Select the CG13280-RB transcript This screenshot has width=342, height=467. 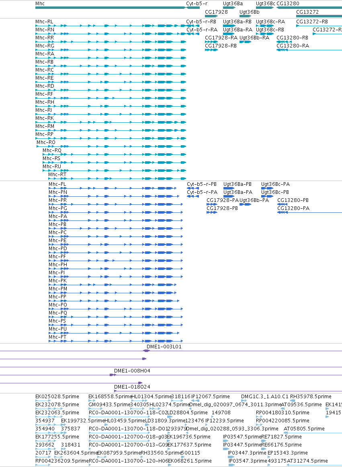284,42
